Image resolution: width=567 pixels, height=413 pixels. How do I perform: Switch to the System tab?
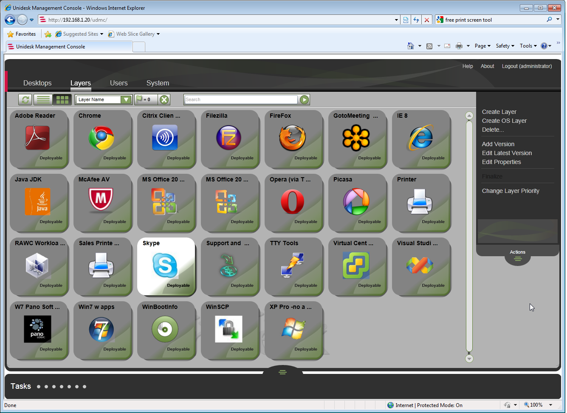pos(158,83)
